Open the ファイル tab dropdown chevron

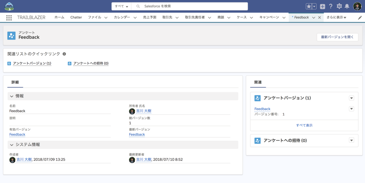click(x=106, y=18)
